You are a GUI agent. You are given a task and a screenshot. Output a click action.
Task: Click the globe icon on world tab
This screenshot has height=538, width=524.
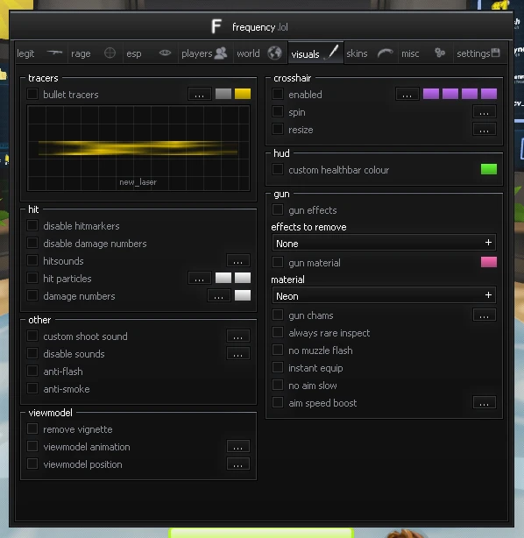pyautogui.click(x=275, y=53)
